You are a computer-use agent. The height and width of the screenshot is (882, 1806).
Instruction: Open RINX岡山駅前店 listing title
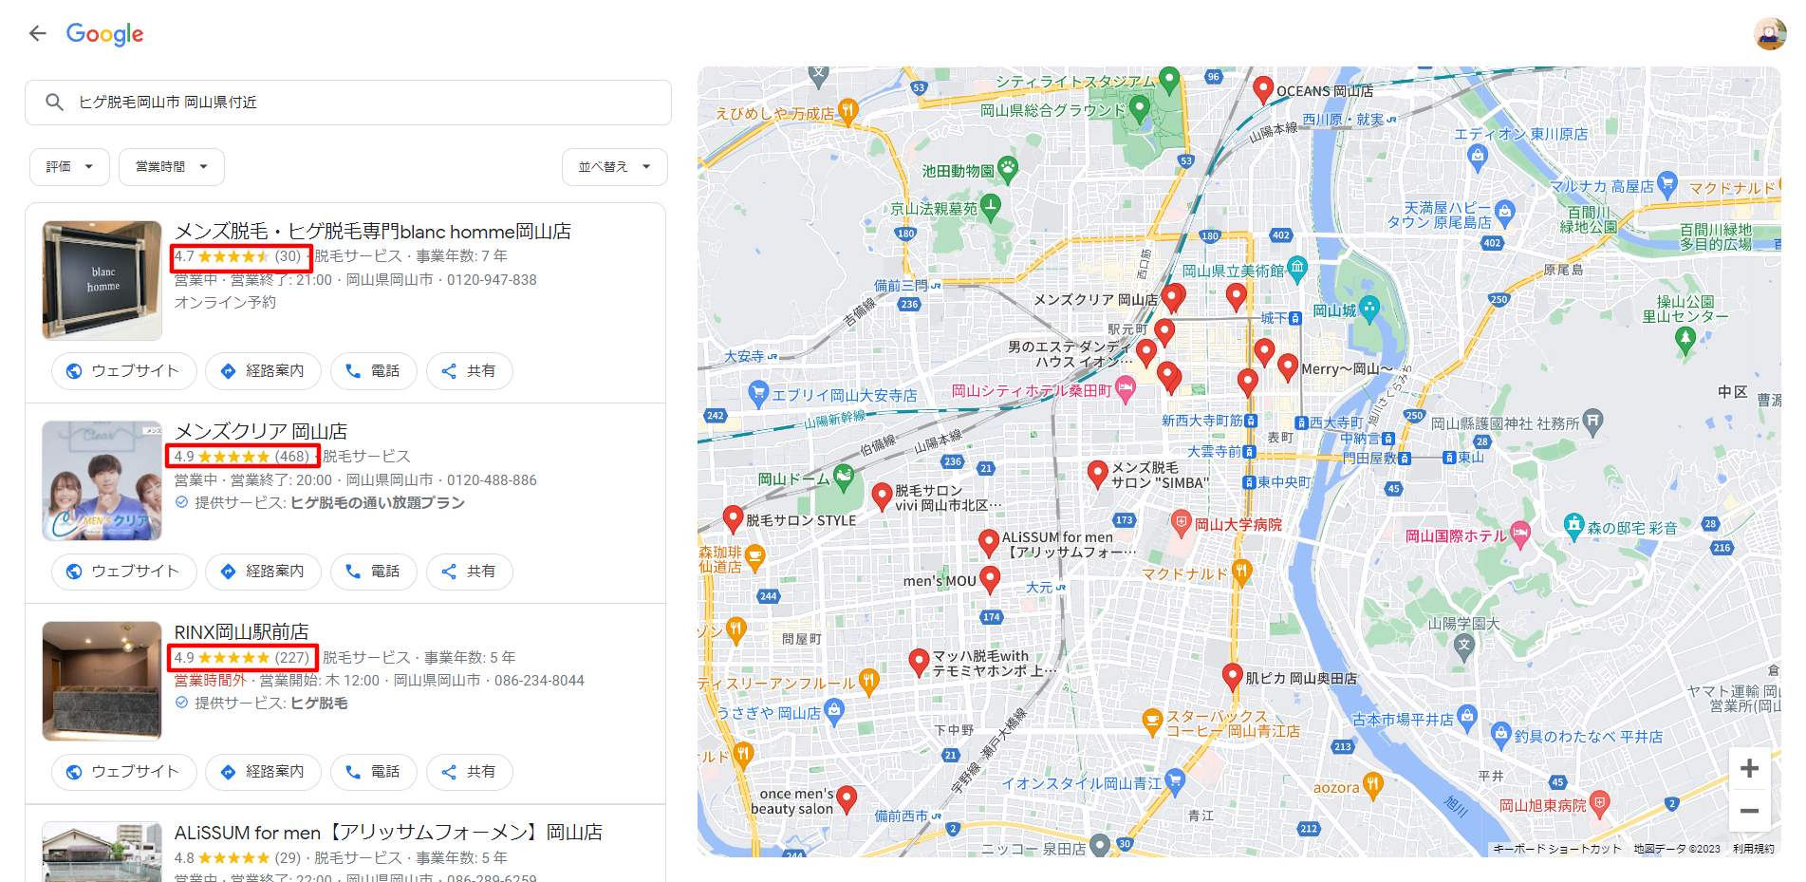[241, 631]
